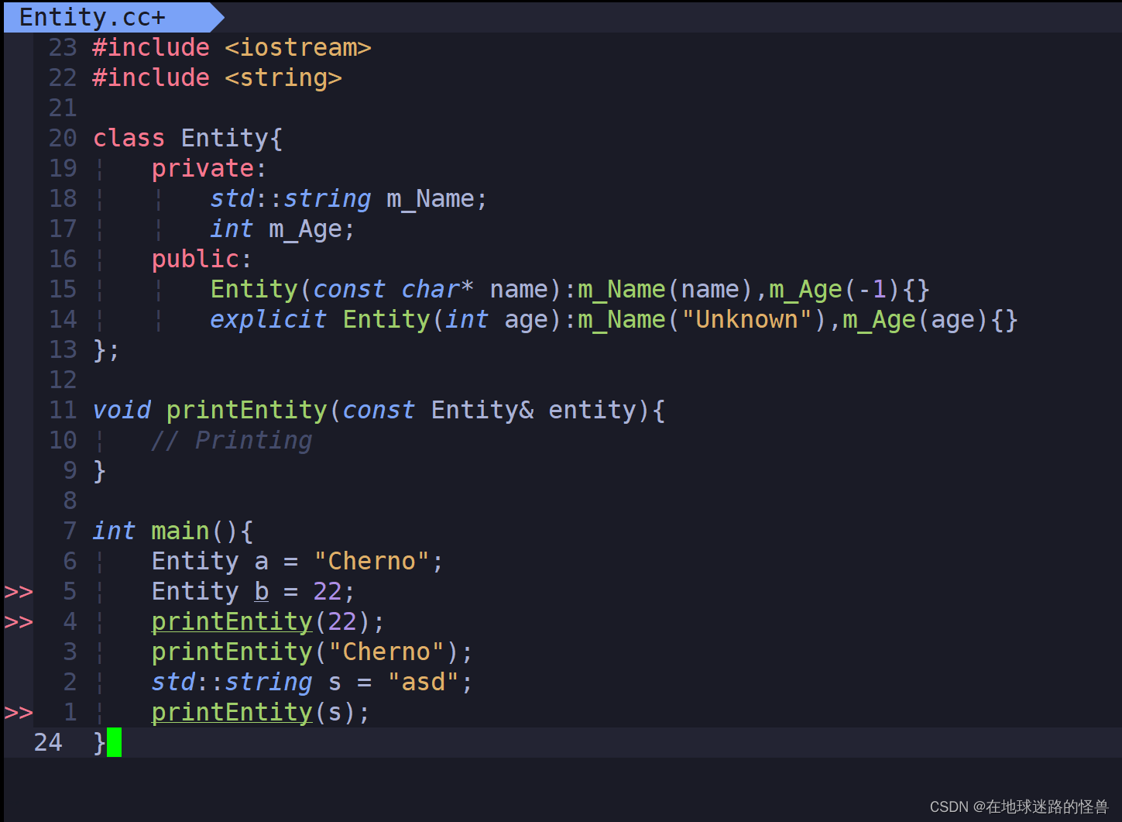
Task: Click 'std::string m_Name;' member declaration
Action: pyautogui.click(x=349, y=199)
